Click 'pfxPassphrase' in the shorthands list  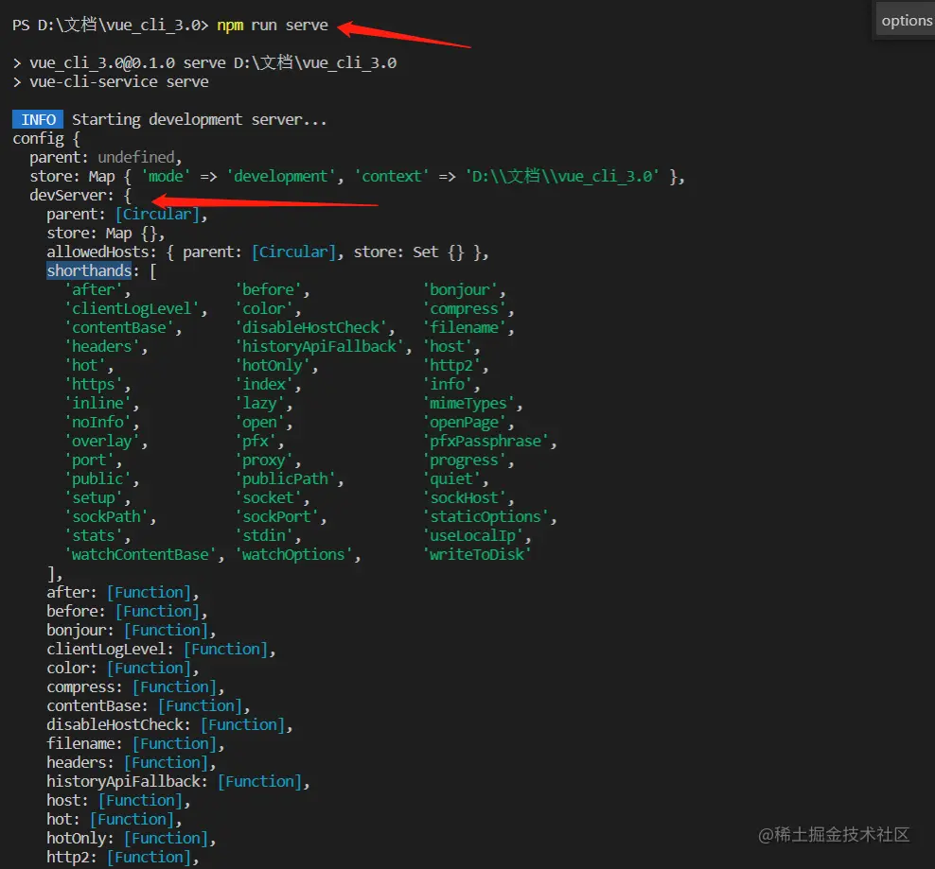pyautogui.click(x=485, y=441)
